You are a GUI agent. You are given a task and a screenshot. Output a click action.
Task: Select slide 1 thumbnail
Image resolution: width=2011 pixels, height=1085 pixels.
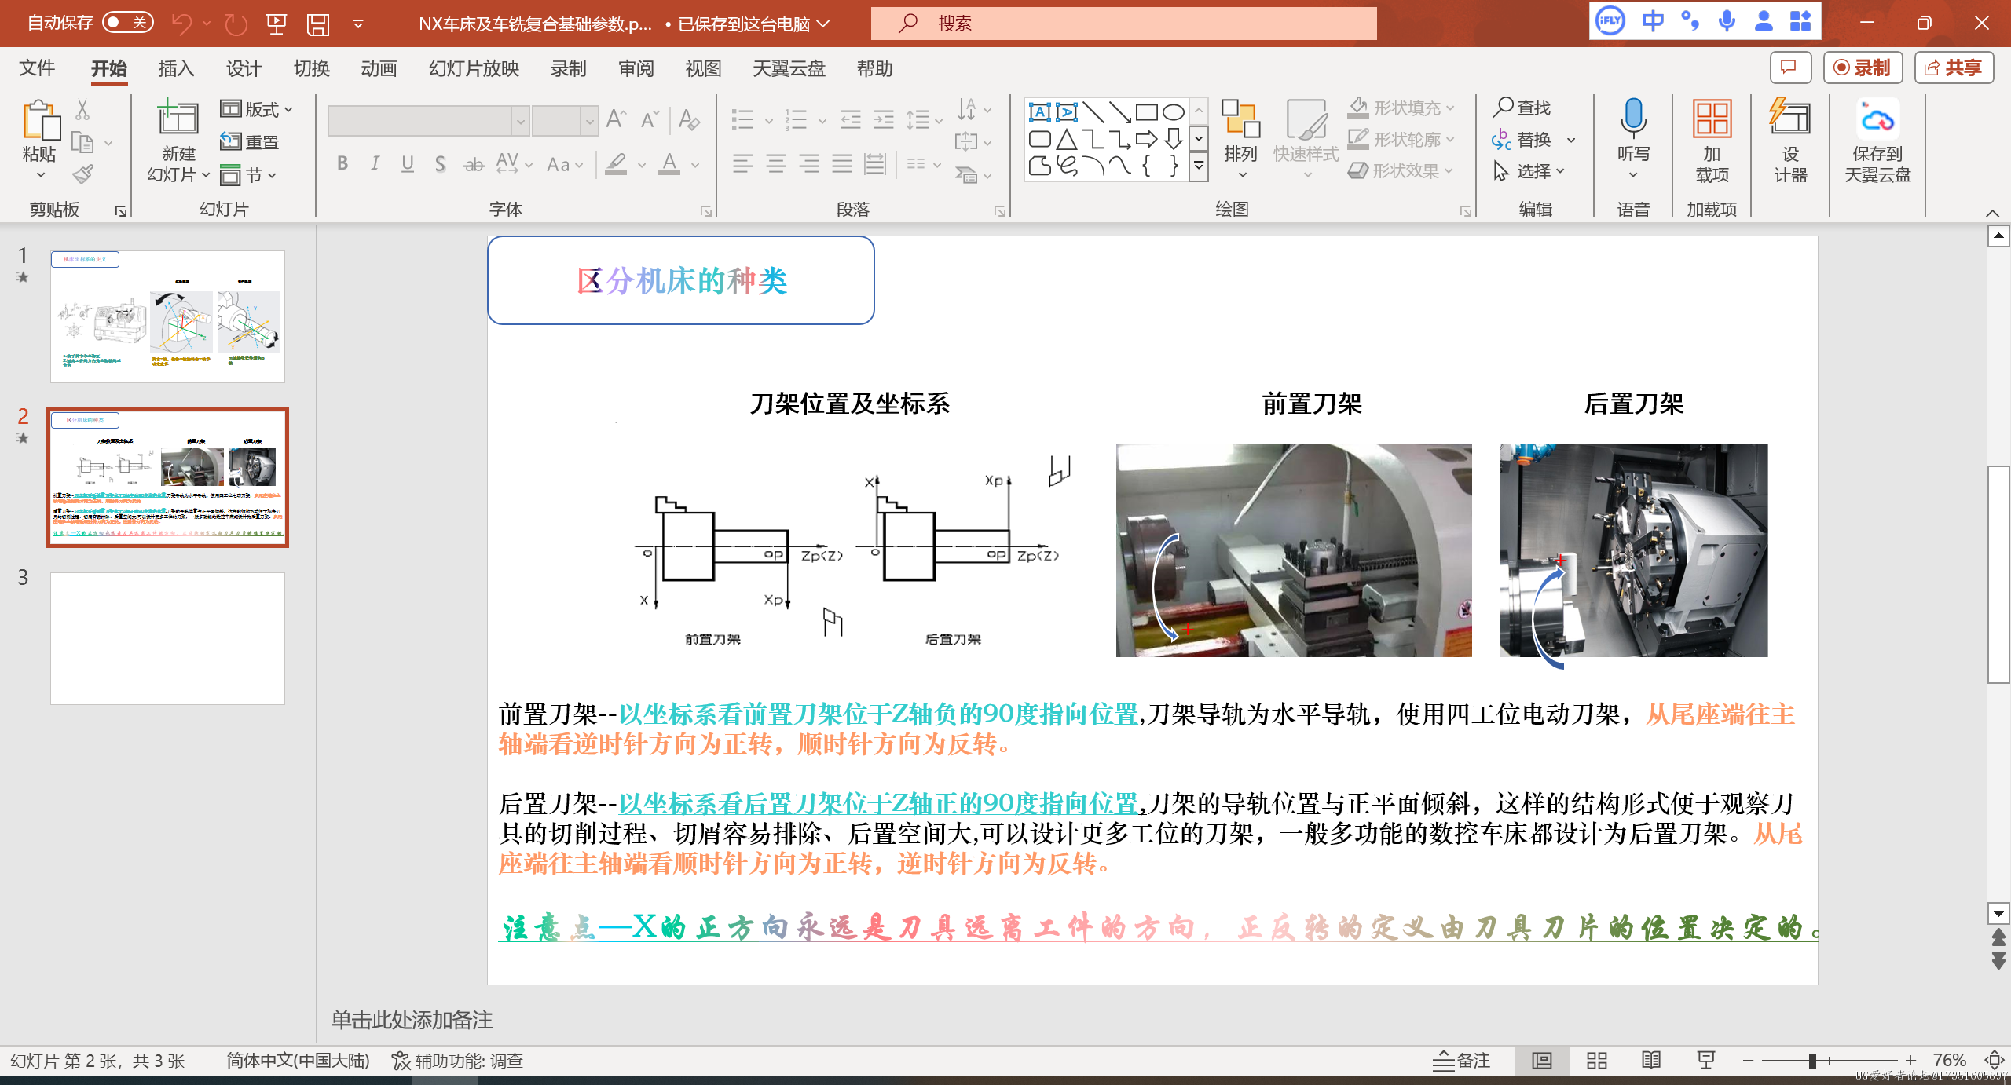(167, 316)
